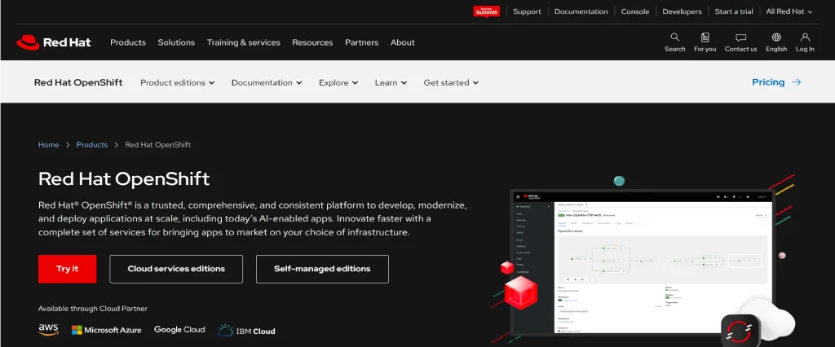Select the English language globe icon
The height and width of the screenshot is (347, 835).
[776, 37]
